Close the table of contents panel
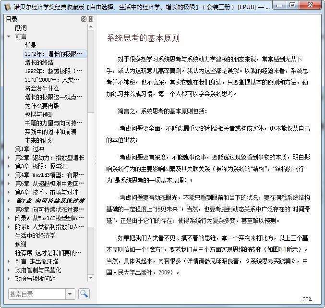 click(x=91, y=19)
